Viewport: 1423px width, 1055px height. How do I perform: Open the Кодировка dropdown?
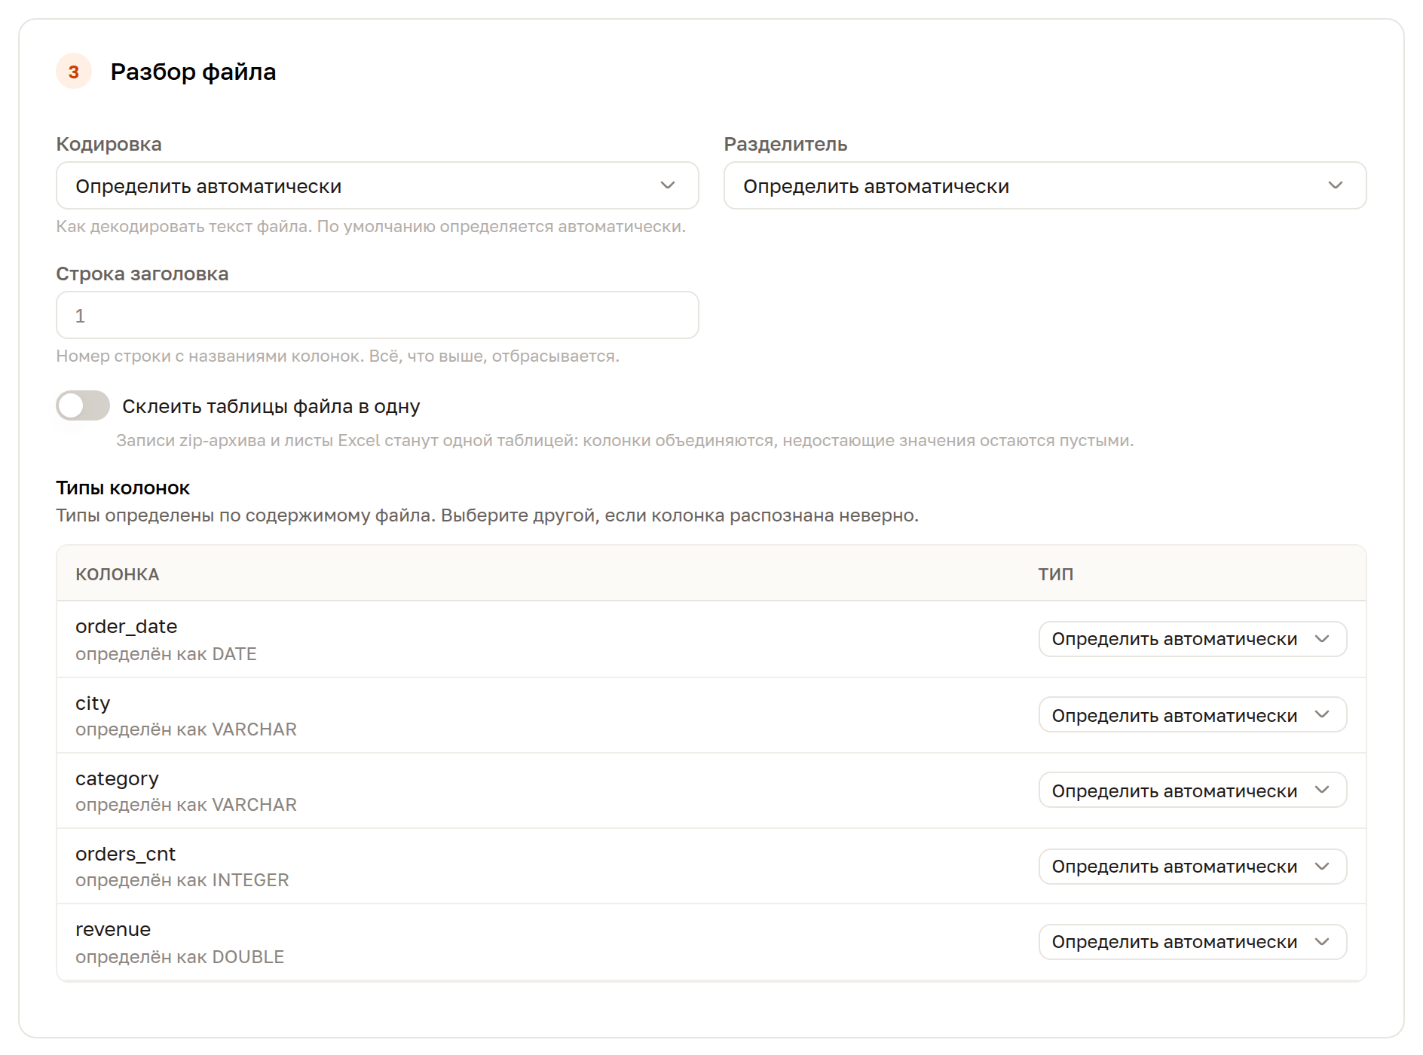point(377,185)
